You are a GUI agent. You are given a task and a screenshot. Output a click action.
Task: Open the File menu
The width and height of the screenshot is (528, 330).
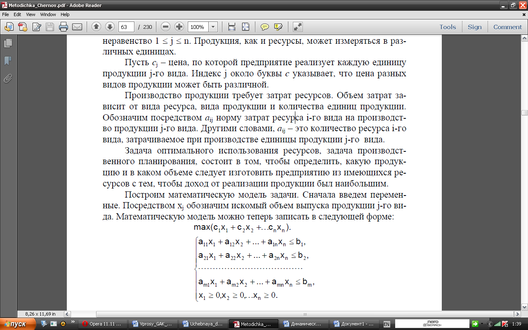click(x=6, y=14)
